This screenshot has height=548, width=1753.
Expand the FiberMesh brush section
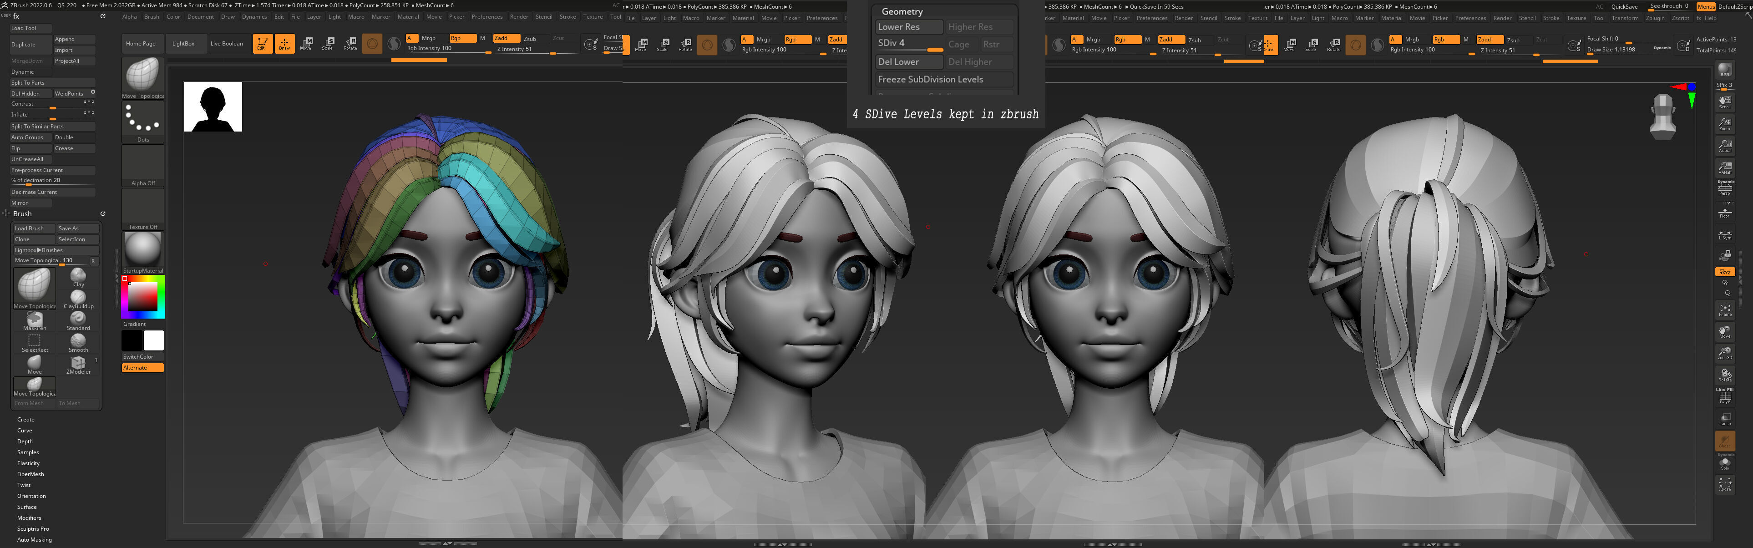tap(30, 474)
